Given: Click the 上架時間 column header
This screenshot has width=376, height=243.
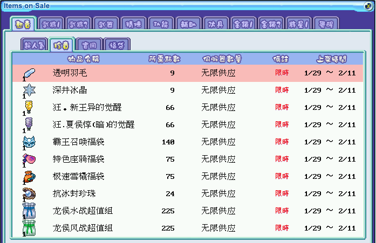Looking at the screenshot, I should pos(331,59).
